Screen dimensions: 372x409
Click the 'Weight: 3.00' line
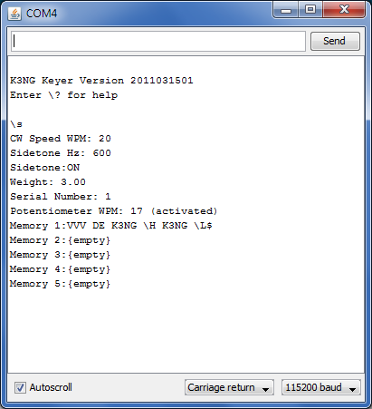pyautogui.click(x=48, y=182)
